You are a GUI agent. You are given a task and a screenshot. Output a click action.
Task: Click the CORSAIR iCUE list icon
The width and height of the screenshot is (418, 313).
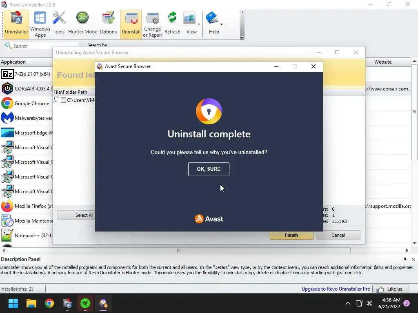point(7,88)
